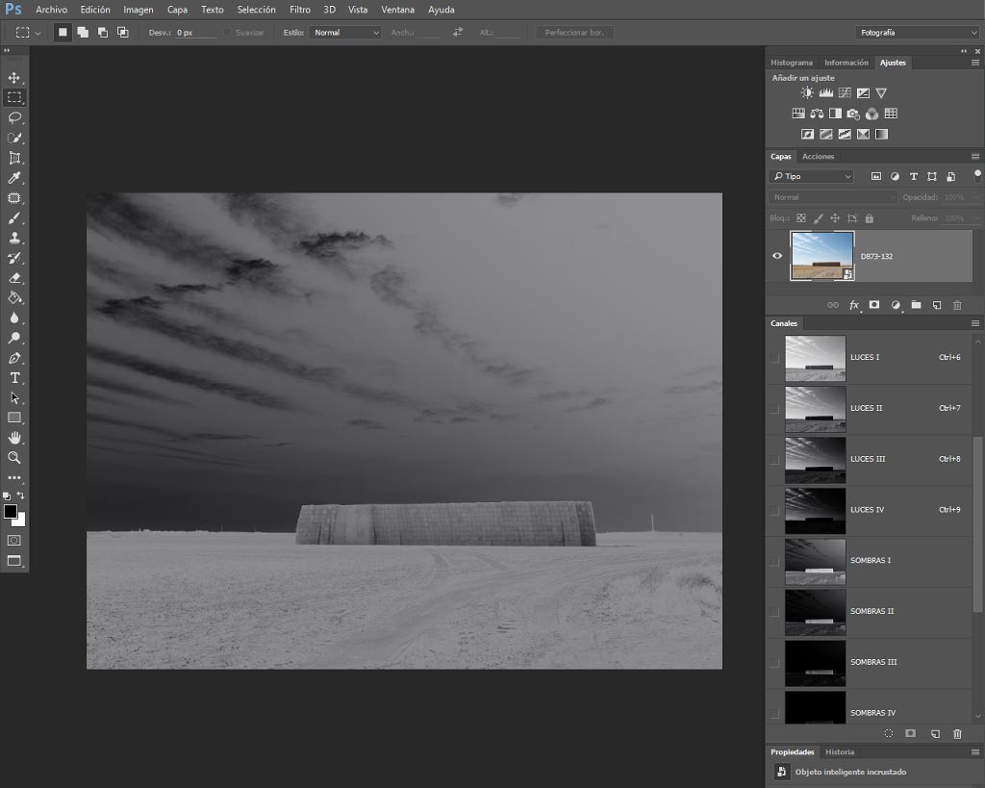Open the Fotografía workspace dropdown
The height and width of the screenshot is (788, 985).
[x=917, y=33]
